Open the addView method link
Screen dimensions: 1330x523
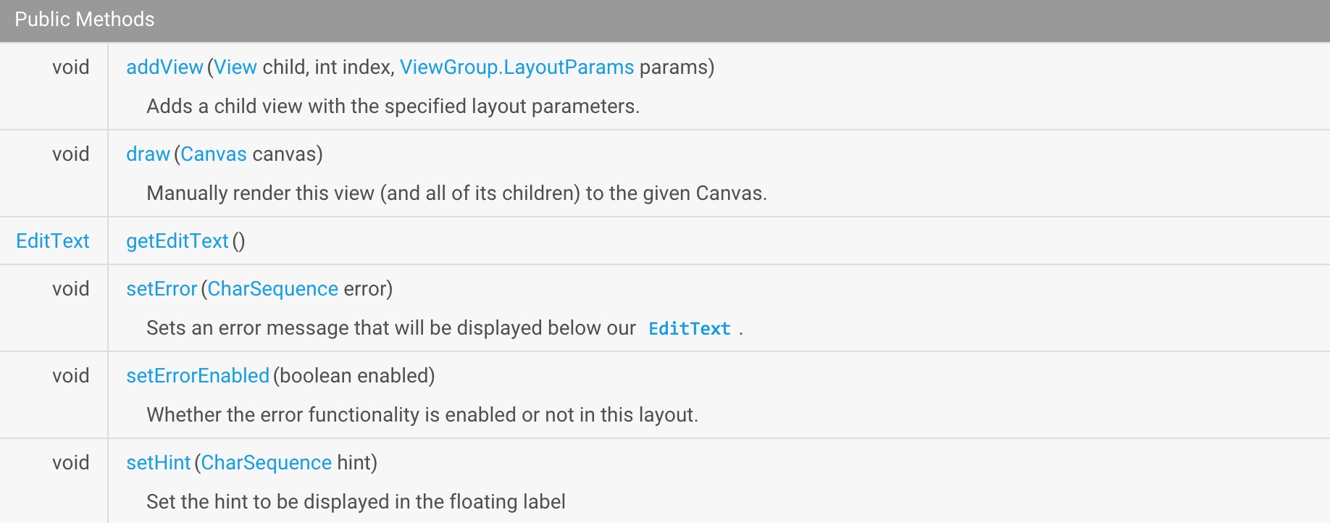(164, 67)
